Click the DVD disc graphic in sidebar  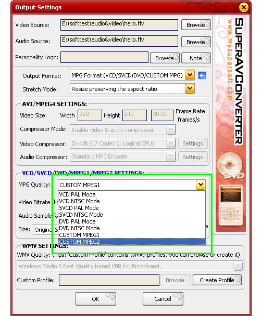(x=230, y=166)
